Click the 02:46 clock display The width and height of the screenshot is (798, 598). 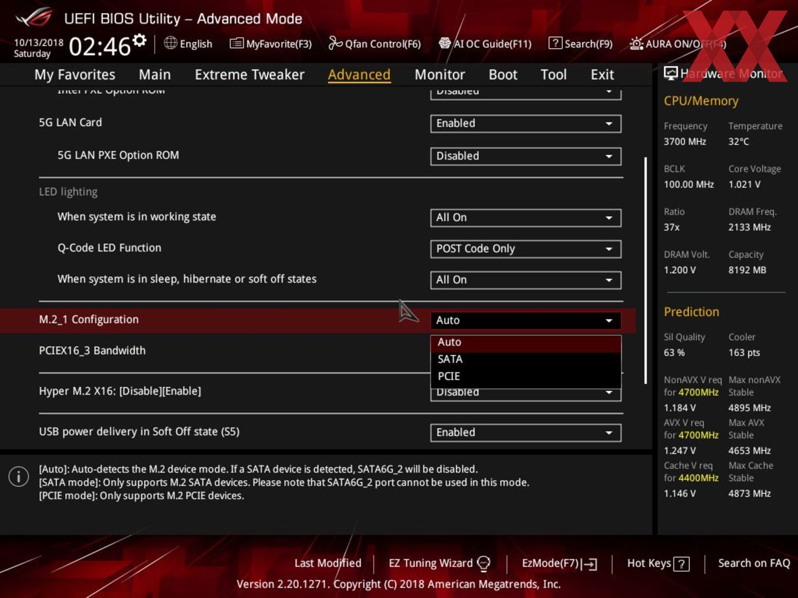point(100,46)
